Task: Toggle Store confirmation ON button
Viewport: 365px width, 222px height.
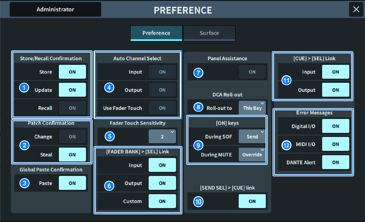Action: point(72,72)
